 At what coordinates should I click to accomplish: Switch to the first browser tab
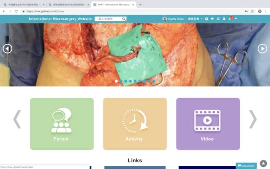[x=24, y=5]
